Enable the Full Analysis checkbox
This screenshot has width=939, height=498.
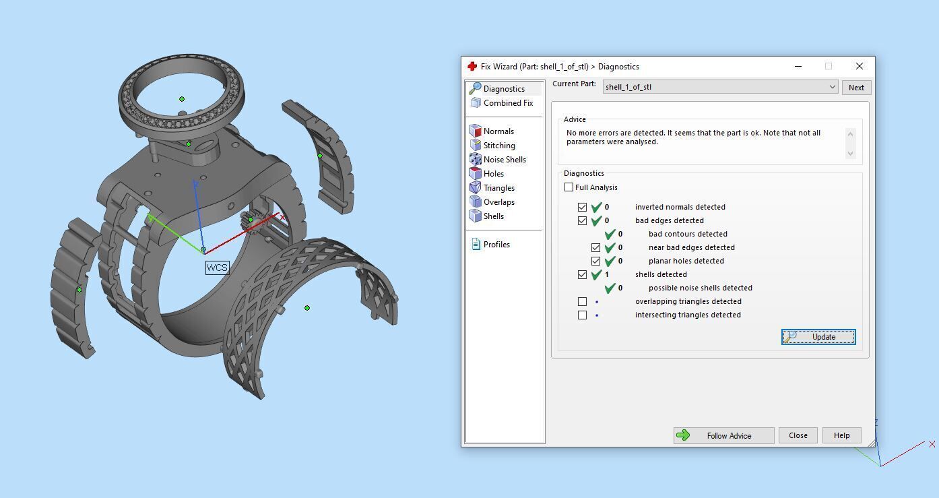tap(569, 187)
